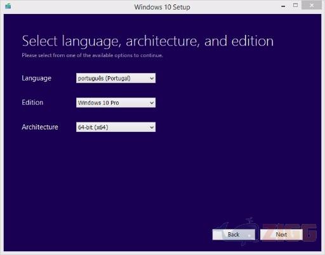Minimize the Windows 10 Setup window
This screenshot has width=325, height=255.
pos(283,6)
